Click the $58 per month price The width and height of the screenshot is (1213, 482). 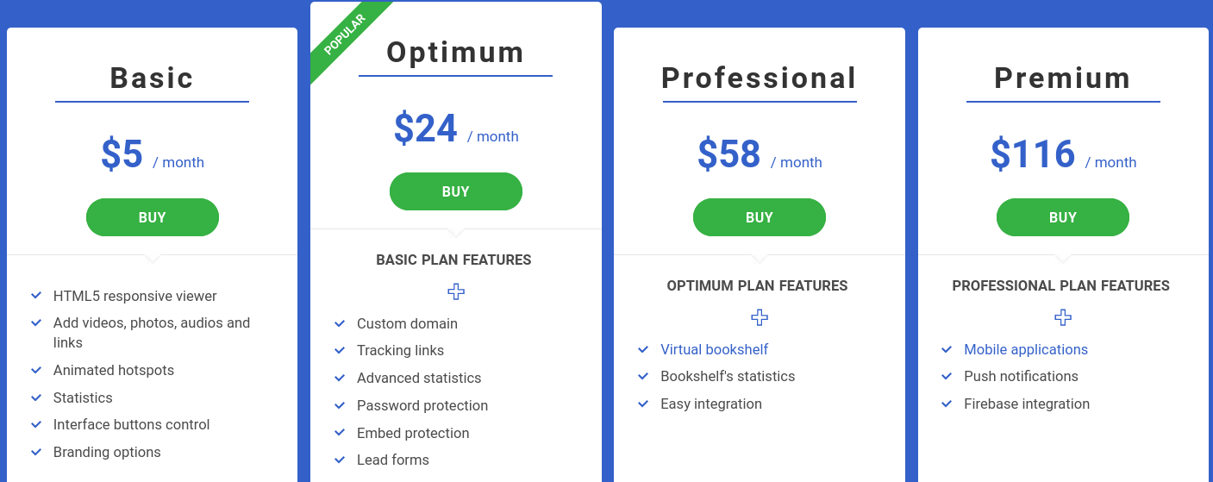pyautogui.click(x=760, y=155)
